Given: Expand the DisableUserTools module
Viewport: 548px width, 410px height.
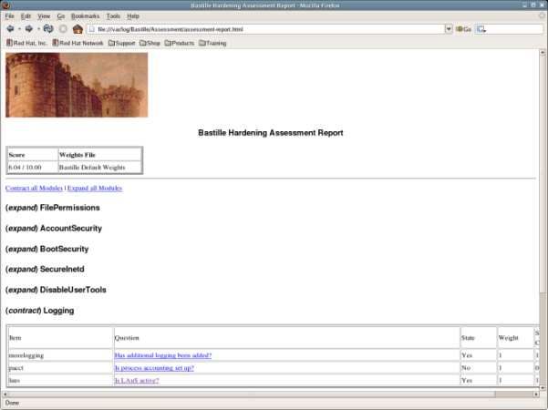Looking at the screenshot, I should tap(22, 290).
